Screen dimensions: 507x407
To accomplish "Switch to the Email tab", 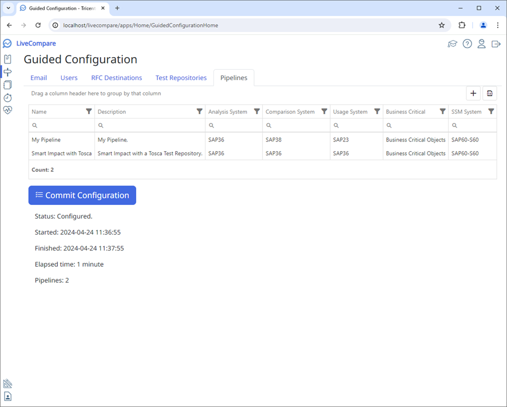I will point(38,77).
